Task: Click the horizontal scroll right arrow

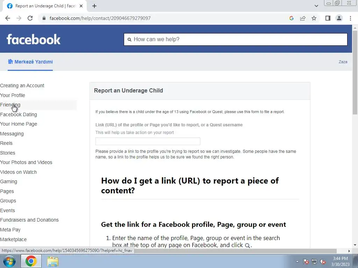Action: click(x=349, y=251)
